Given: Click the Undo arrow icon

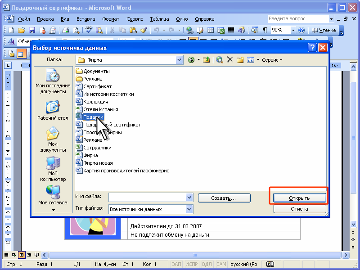Looking at the screenshot, I should tap(156, 30).
